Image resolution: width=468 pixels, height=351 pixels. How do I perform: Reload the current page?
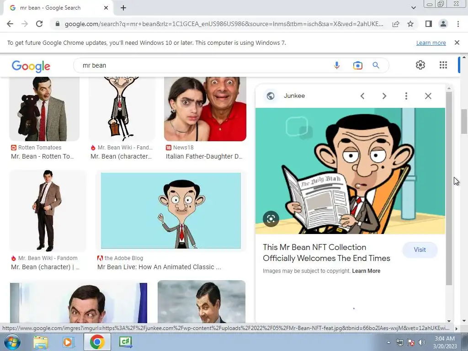click(39, 24)
